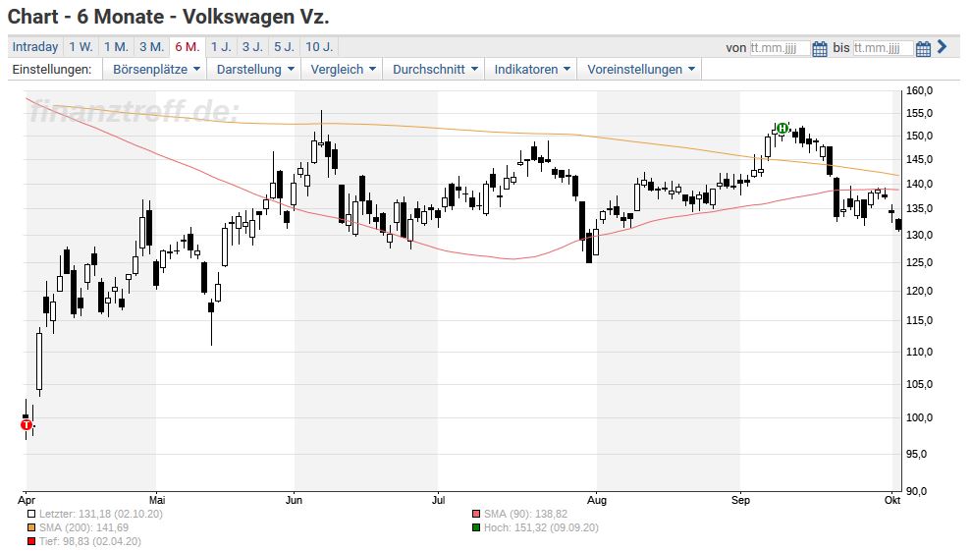Switch to 10 J. timeframe tab
The image size is (971, 551).
(319, 47)
